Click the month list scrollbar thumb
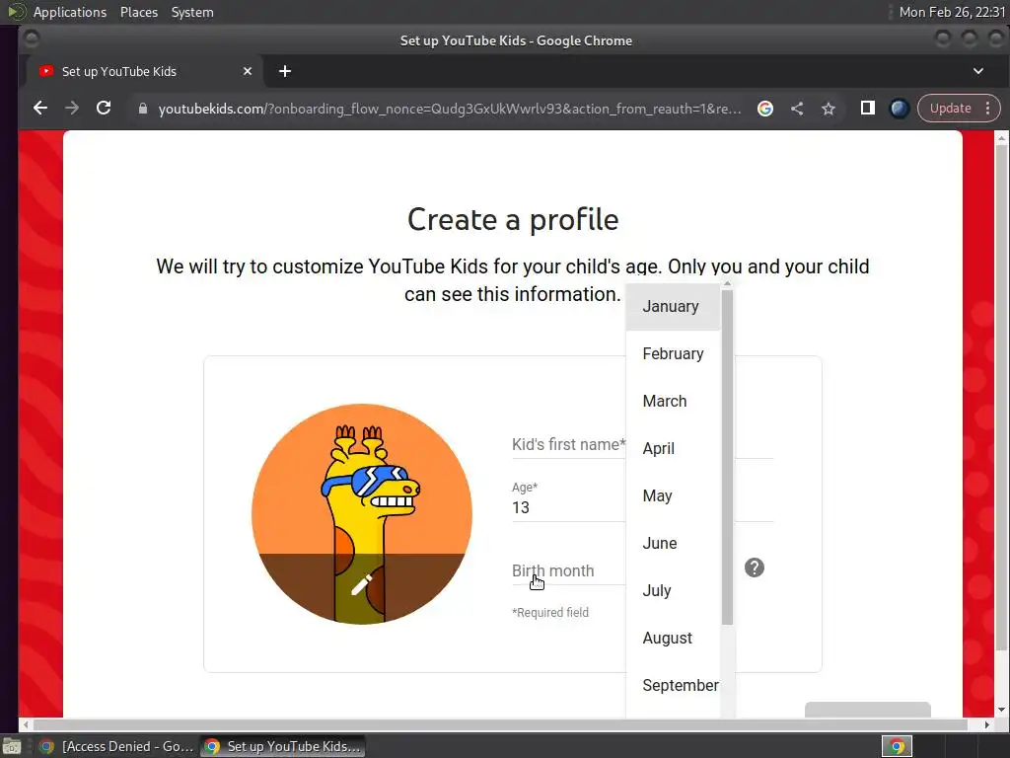Image resolution: width=1010 pixels, height=758 pixels. [727, 457]
